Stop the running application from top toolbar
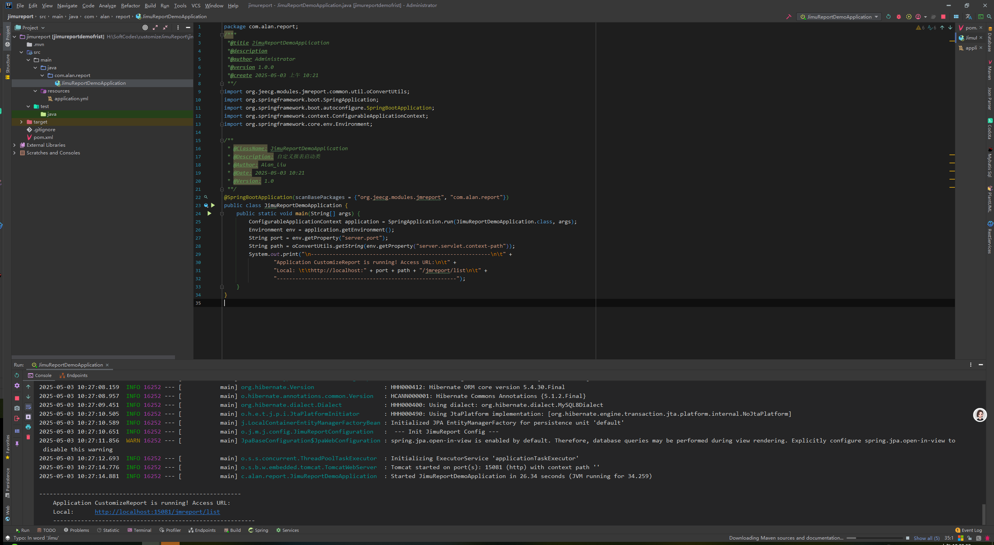 [x=943, y=17]
